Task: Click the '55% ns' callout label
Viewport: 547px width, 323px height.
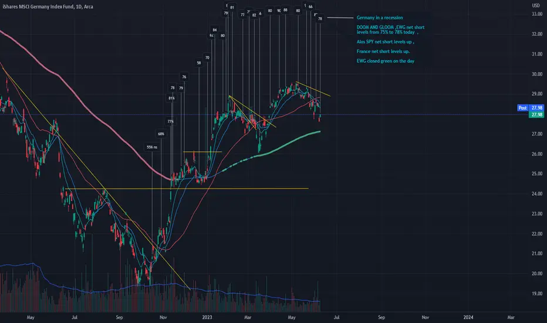Action: [152, 147]
